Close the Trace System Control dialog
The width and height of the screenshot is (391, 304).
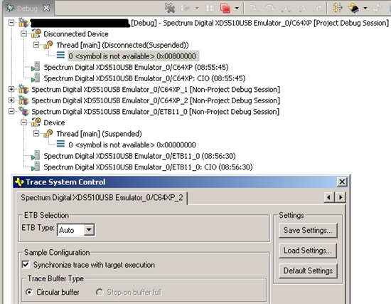coord(342,182)
